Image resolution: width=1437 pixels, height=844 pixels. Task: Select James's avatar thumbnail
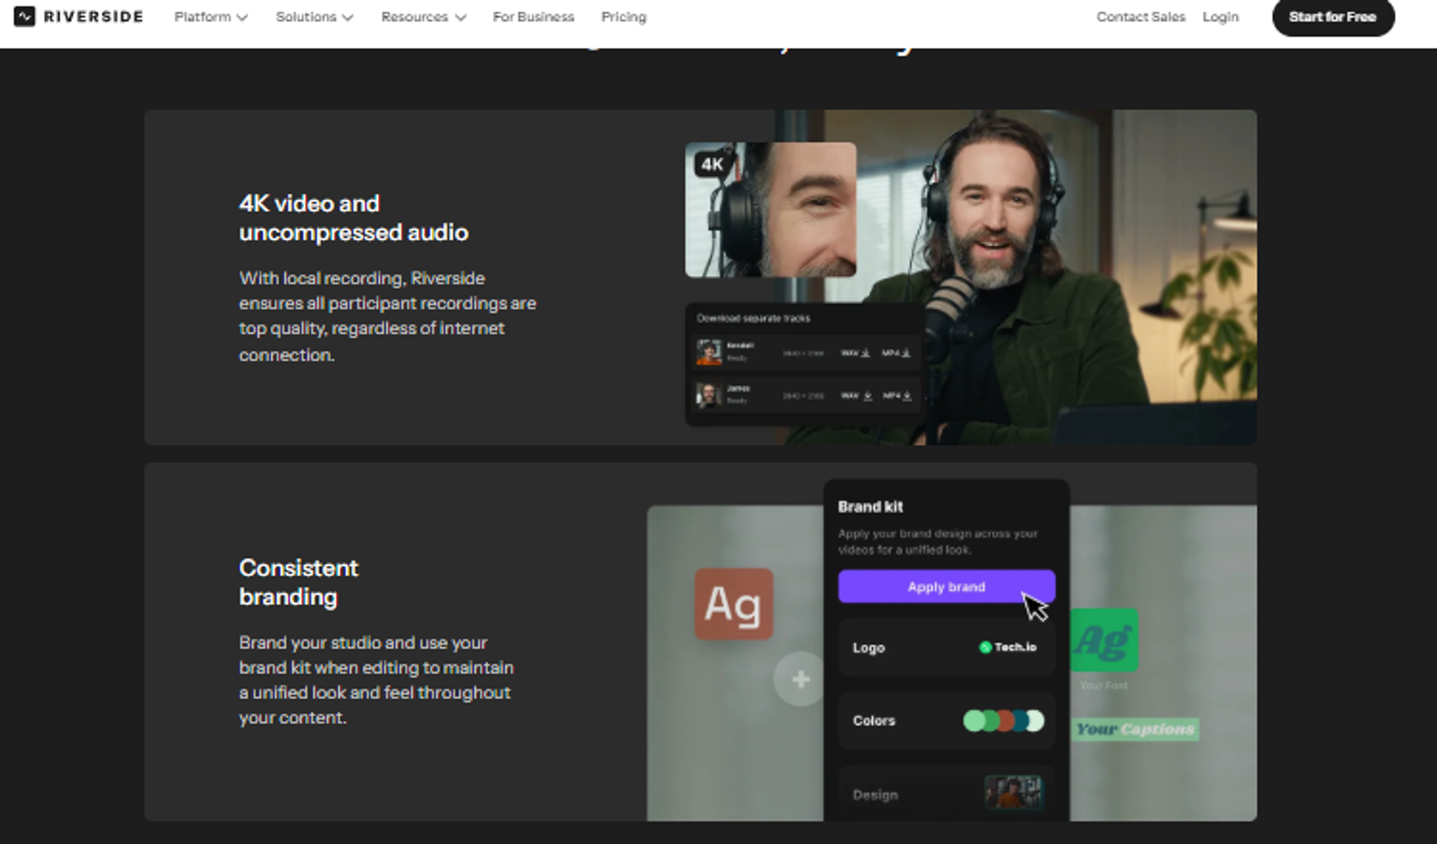[709, 394]
